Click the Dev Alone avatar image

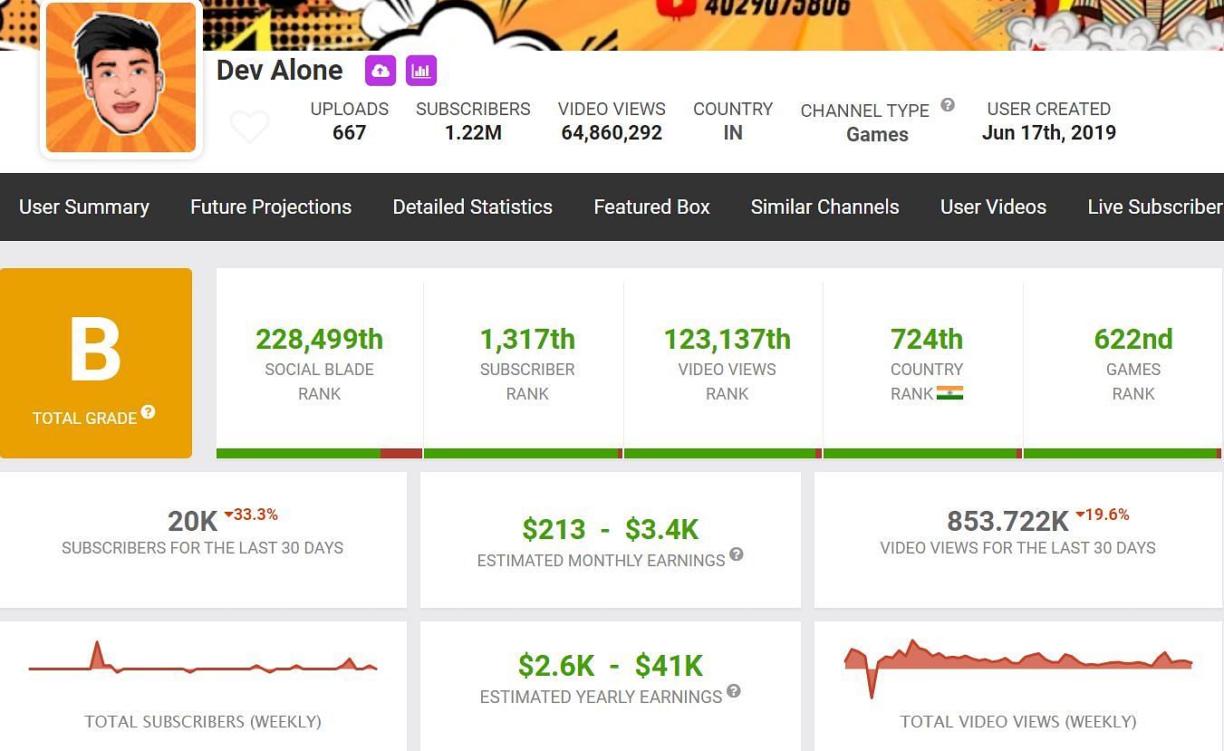tap(120, 78)
